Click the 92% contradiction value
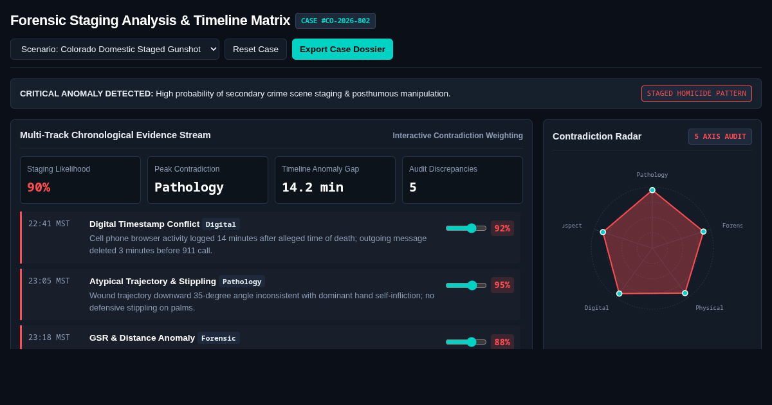Screen dimensions: 772x405 [x=502, y=228]
